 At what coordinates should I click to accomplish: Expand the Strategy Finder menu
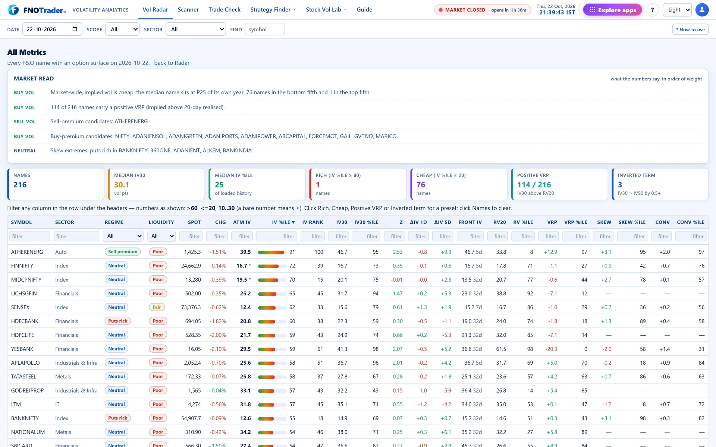tap(273, 10)
